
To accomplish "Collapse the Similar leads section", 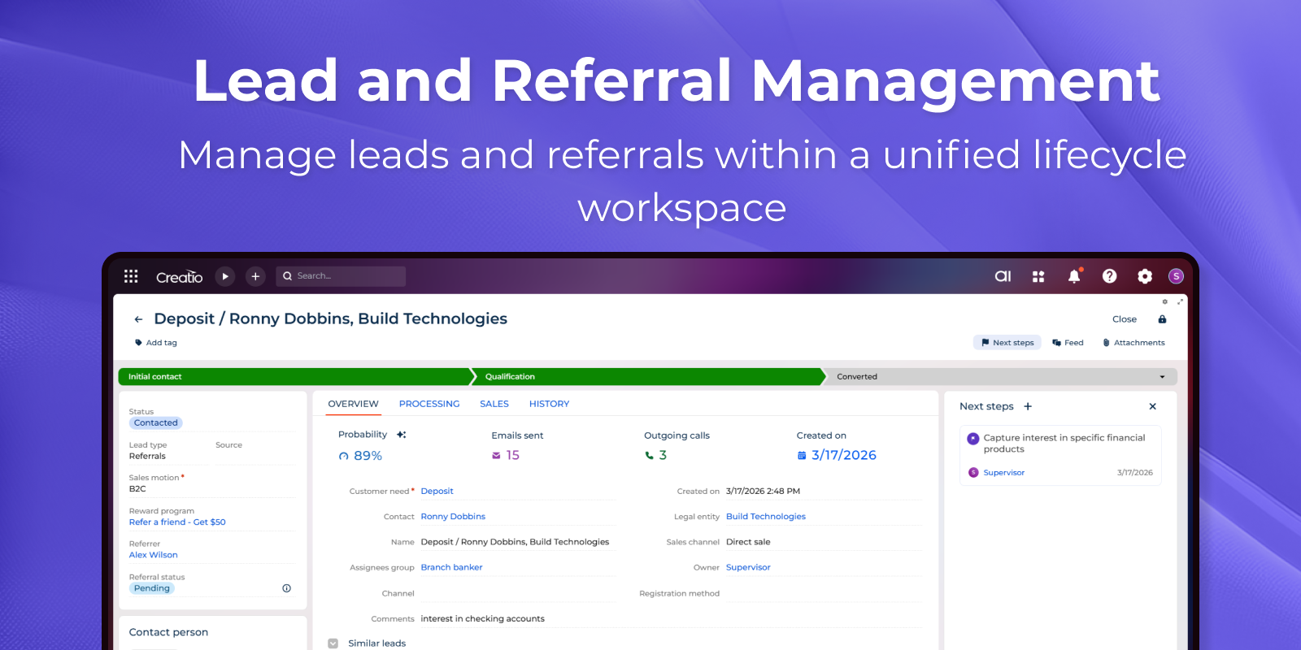I will [333, 643].
